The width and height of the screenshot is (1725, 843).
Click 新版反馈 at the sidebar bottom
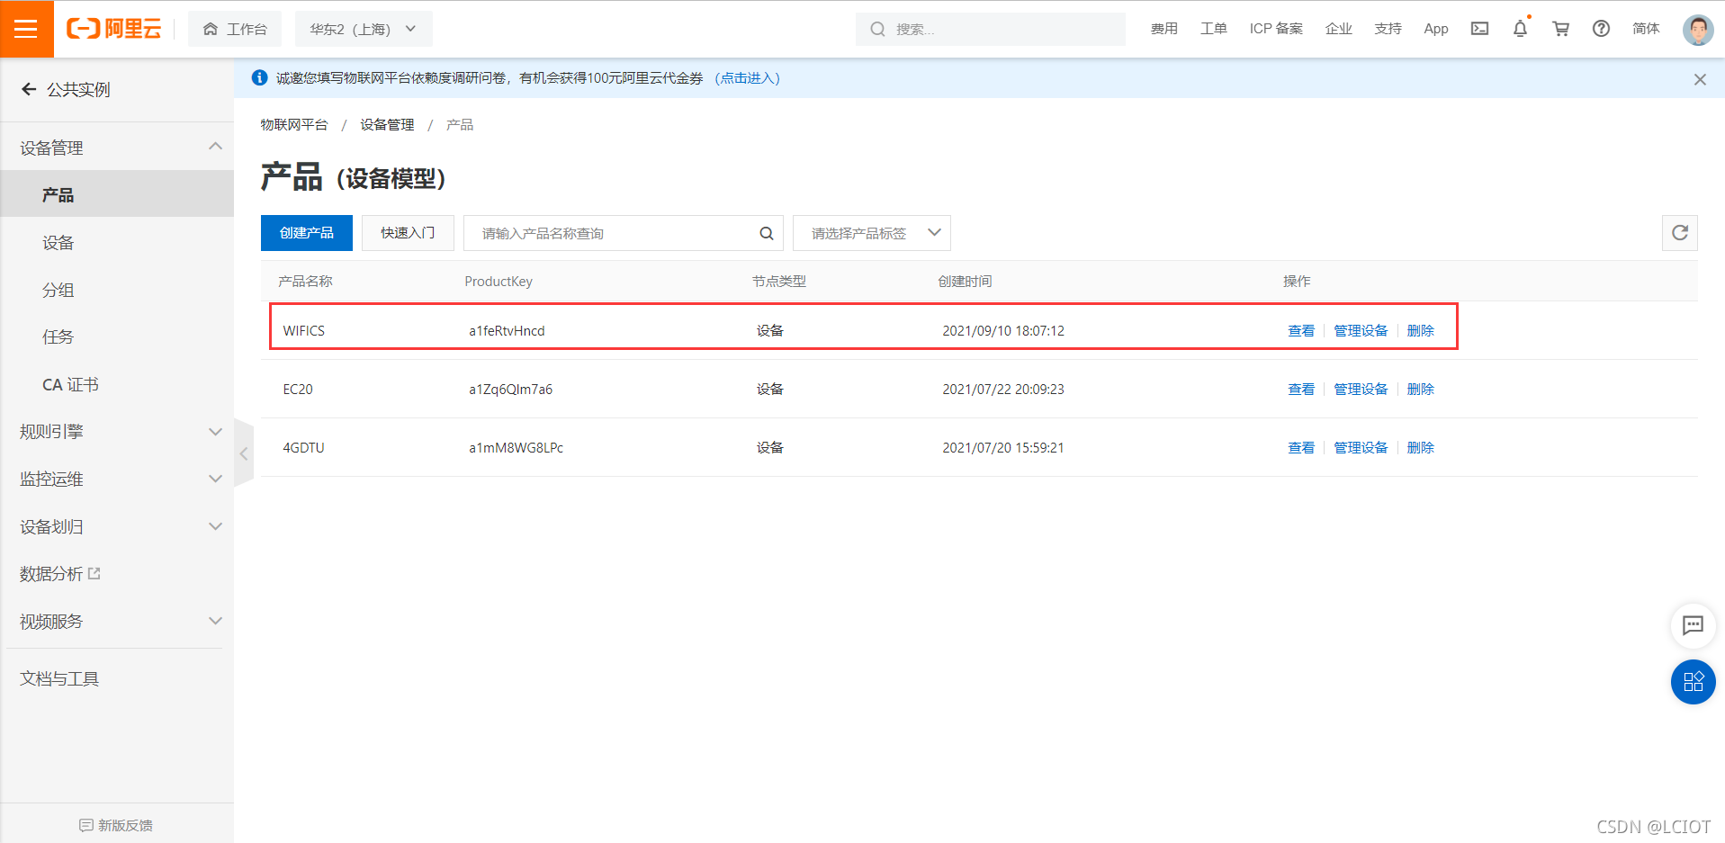coord(116,825)
